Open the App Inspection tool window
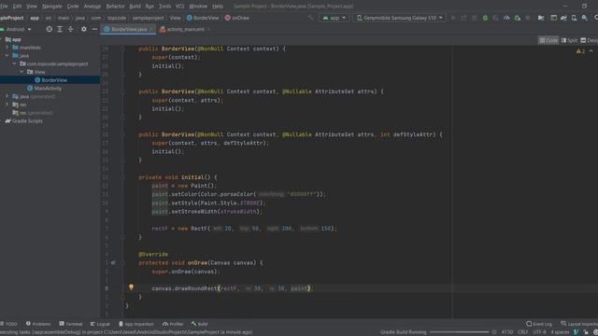Image resolution: width=598 pixels, height=336 pixels. (x=136, y=324)
